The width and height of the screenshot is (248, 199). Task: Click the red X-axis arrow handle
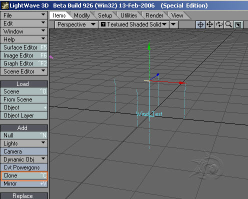pos(182,83)
